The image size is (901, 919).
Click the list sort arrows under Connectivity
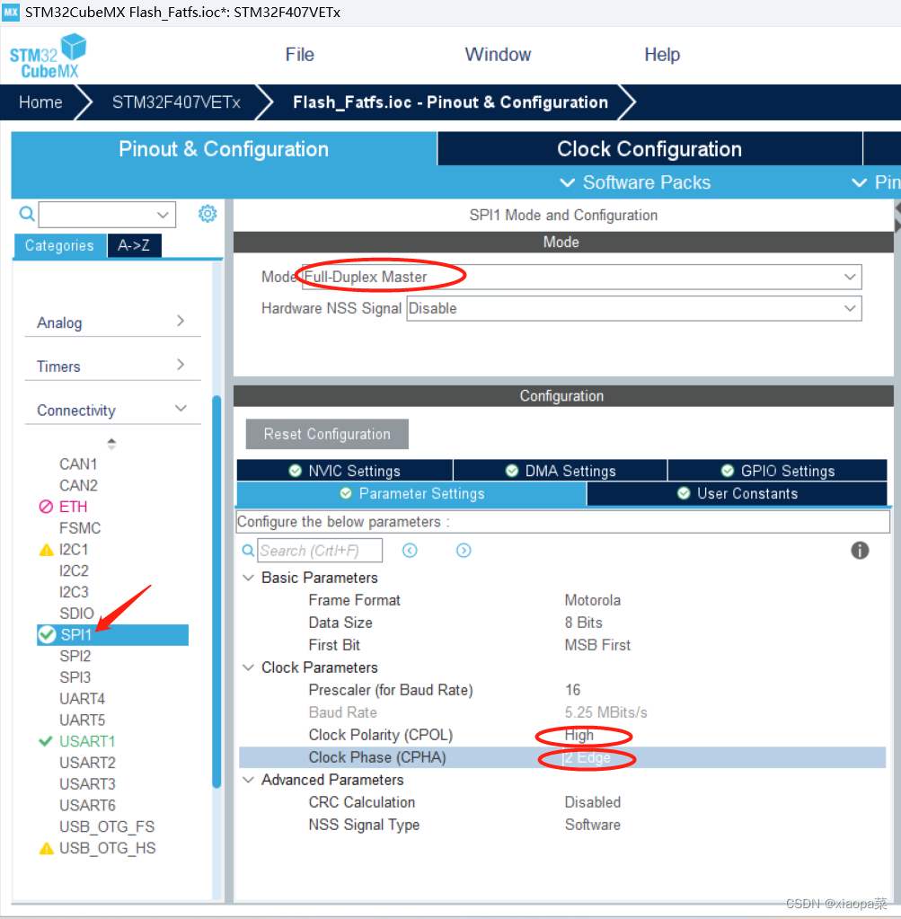(x=111, y=444)
